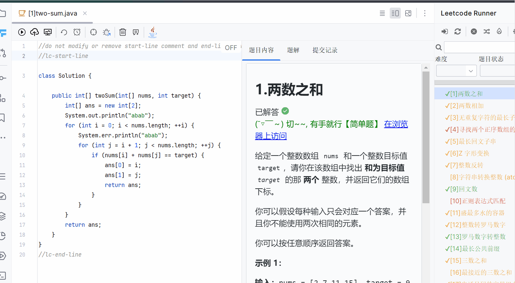The width and height of the screenshot is (515, 283).
Task: Click the green solved checkmark next to 已解答
Action: pos(285,111)
